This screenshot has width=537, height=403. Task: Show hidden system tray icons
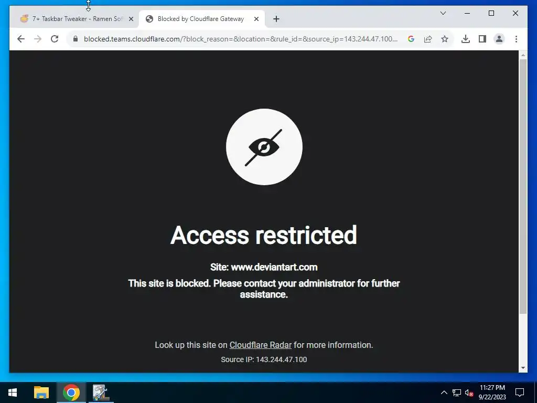[444, 393]
